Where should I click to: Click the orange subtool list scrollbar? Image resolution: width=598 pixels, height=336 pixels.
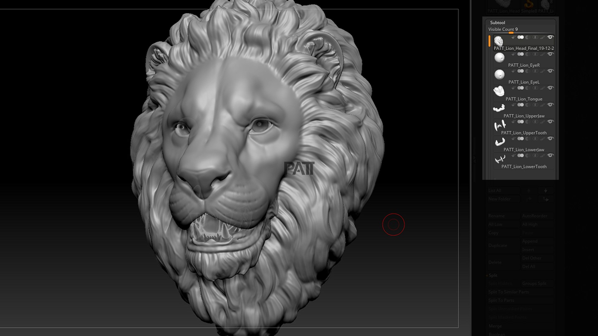pos(489,41)
